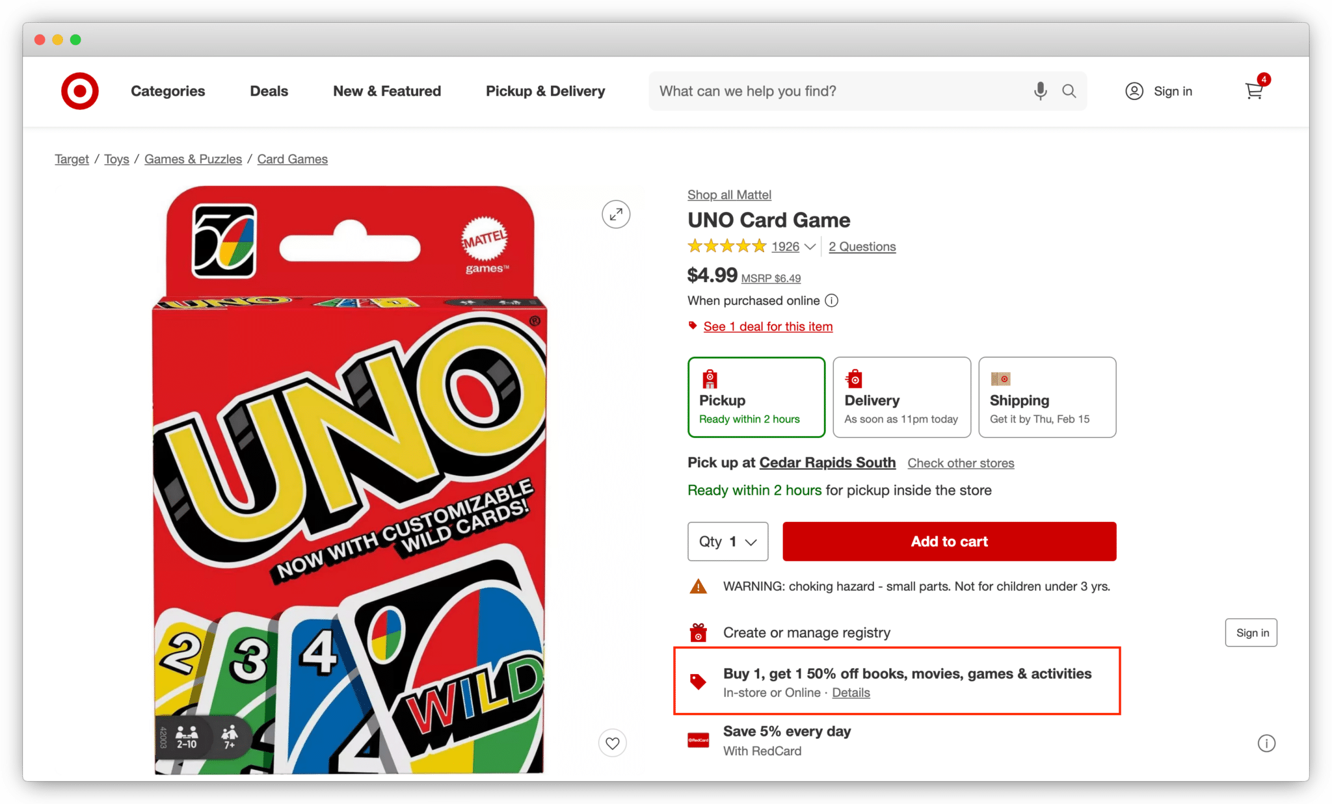Viewport: 1332px width, 804px height.
Task: Click the Add to cart button
Action: pyautogui.click(x=949, y=541)
